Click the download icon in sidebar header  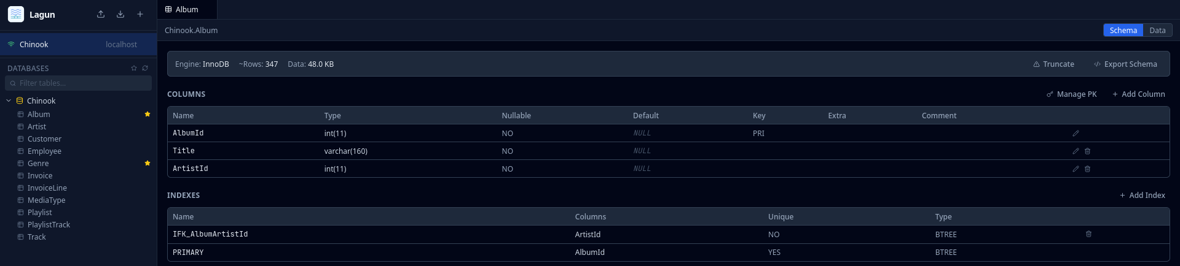click(120, 14)
